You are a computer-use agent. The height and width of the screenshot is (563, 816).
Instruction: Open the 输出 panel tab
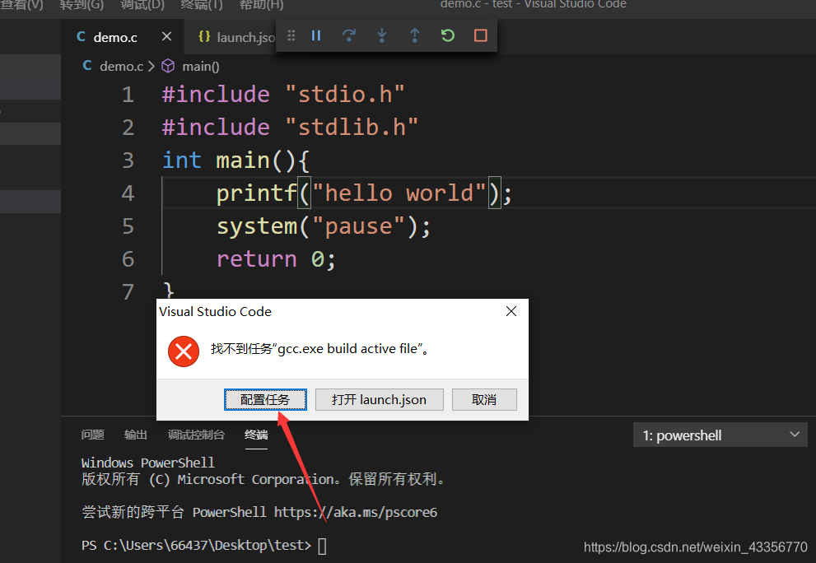136,435
